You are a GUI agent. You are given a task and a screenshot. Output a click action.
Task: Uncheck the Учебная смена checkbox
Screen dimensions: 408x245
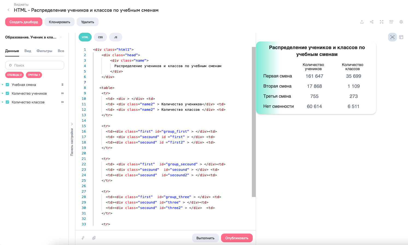pos(8,85)
